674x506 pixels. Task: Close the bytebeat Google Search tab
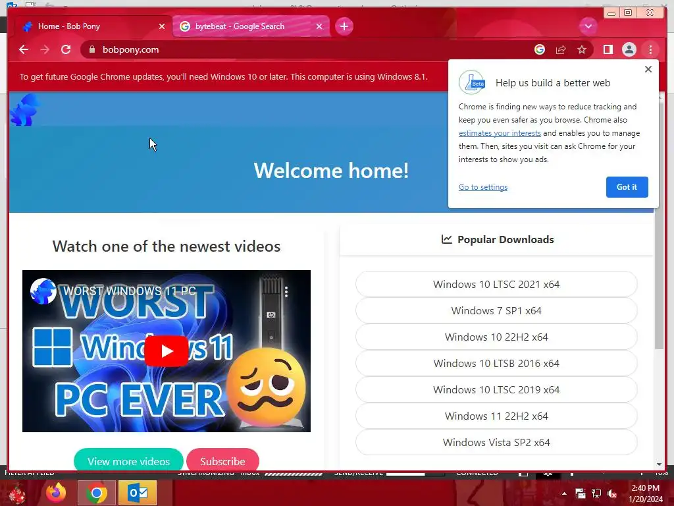[319, 26]
